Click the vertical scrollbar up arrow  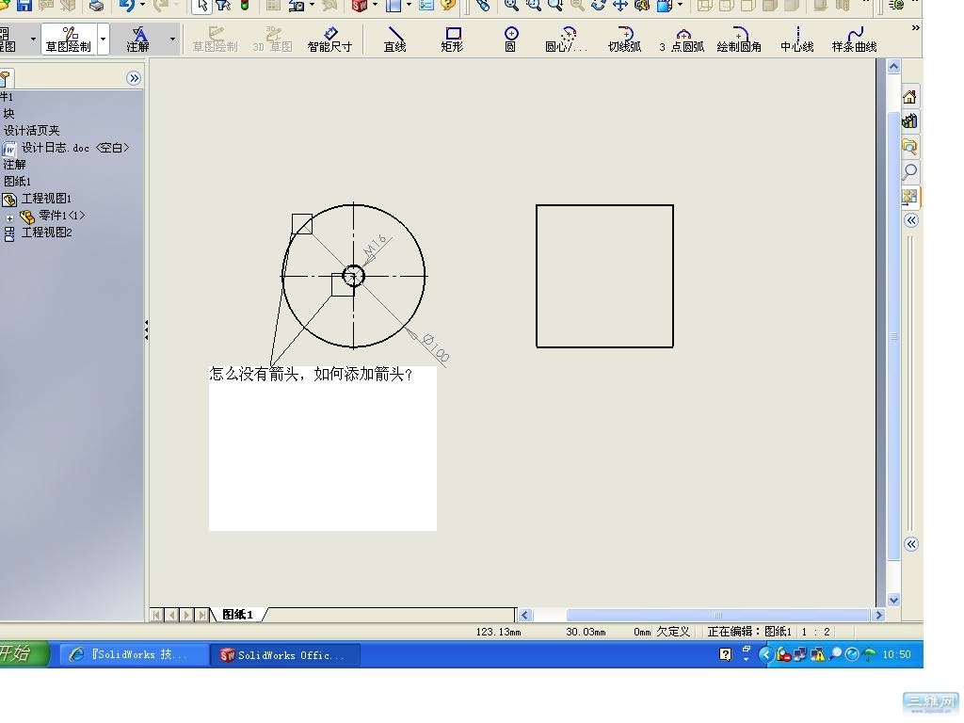tap(894, 67)
